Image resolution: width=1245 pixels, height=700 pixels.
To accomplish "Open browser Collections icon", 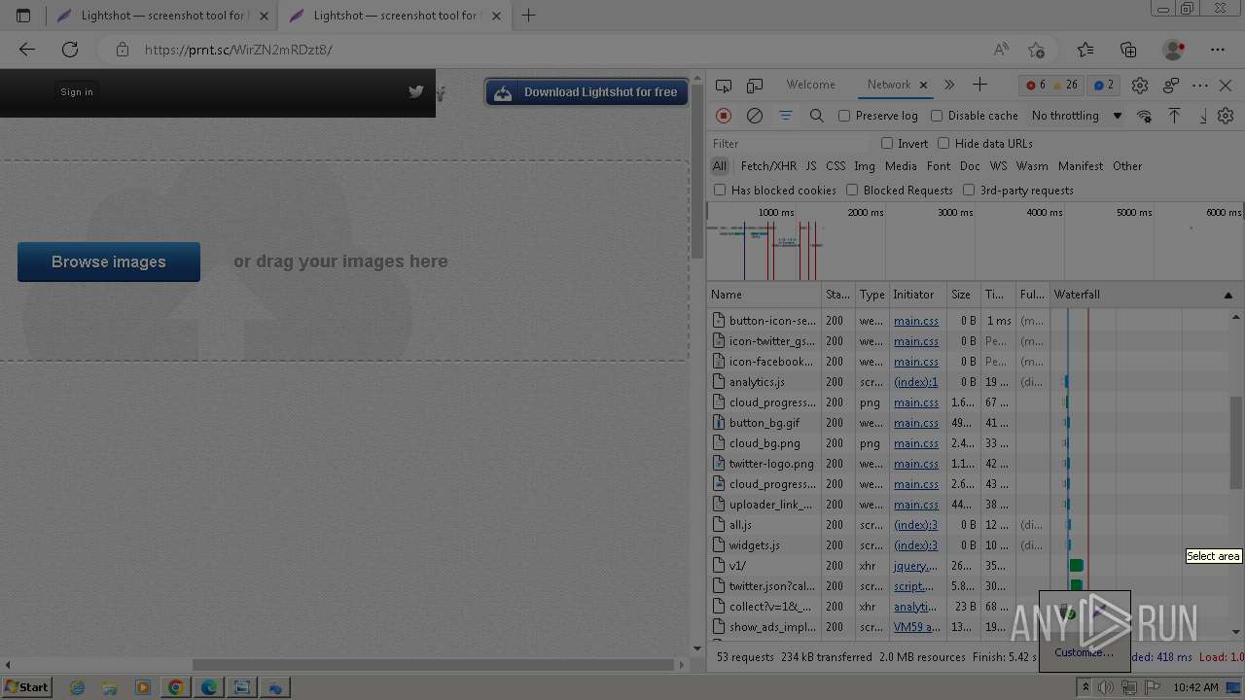I will coord(1128,50).
